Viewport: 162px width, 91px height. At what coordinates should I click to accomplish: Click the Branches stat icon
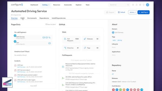[x=65, y=48]
